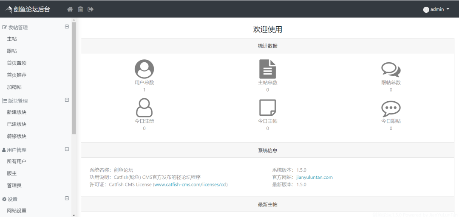Click the 用户管理 person icon
459x217 pixels.
coord(4,150)
